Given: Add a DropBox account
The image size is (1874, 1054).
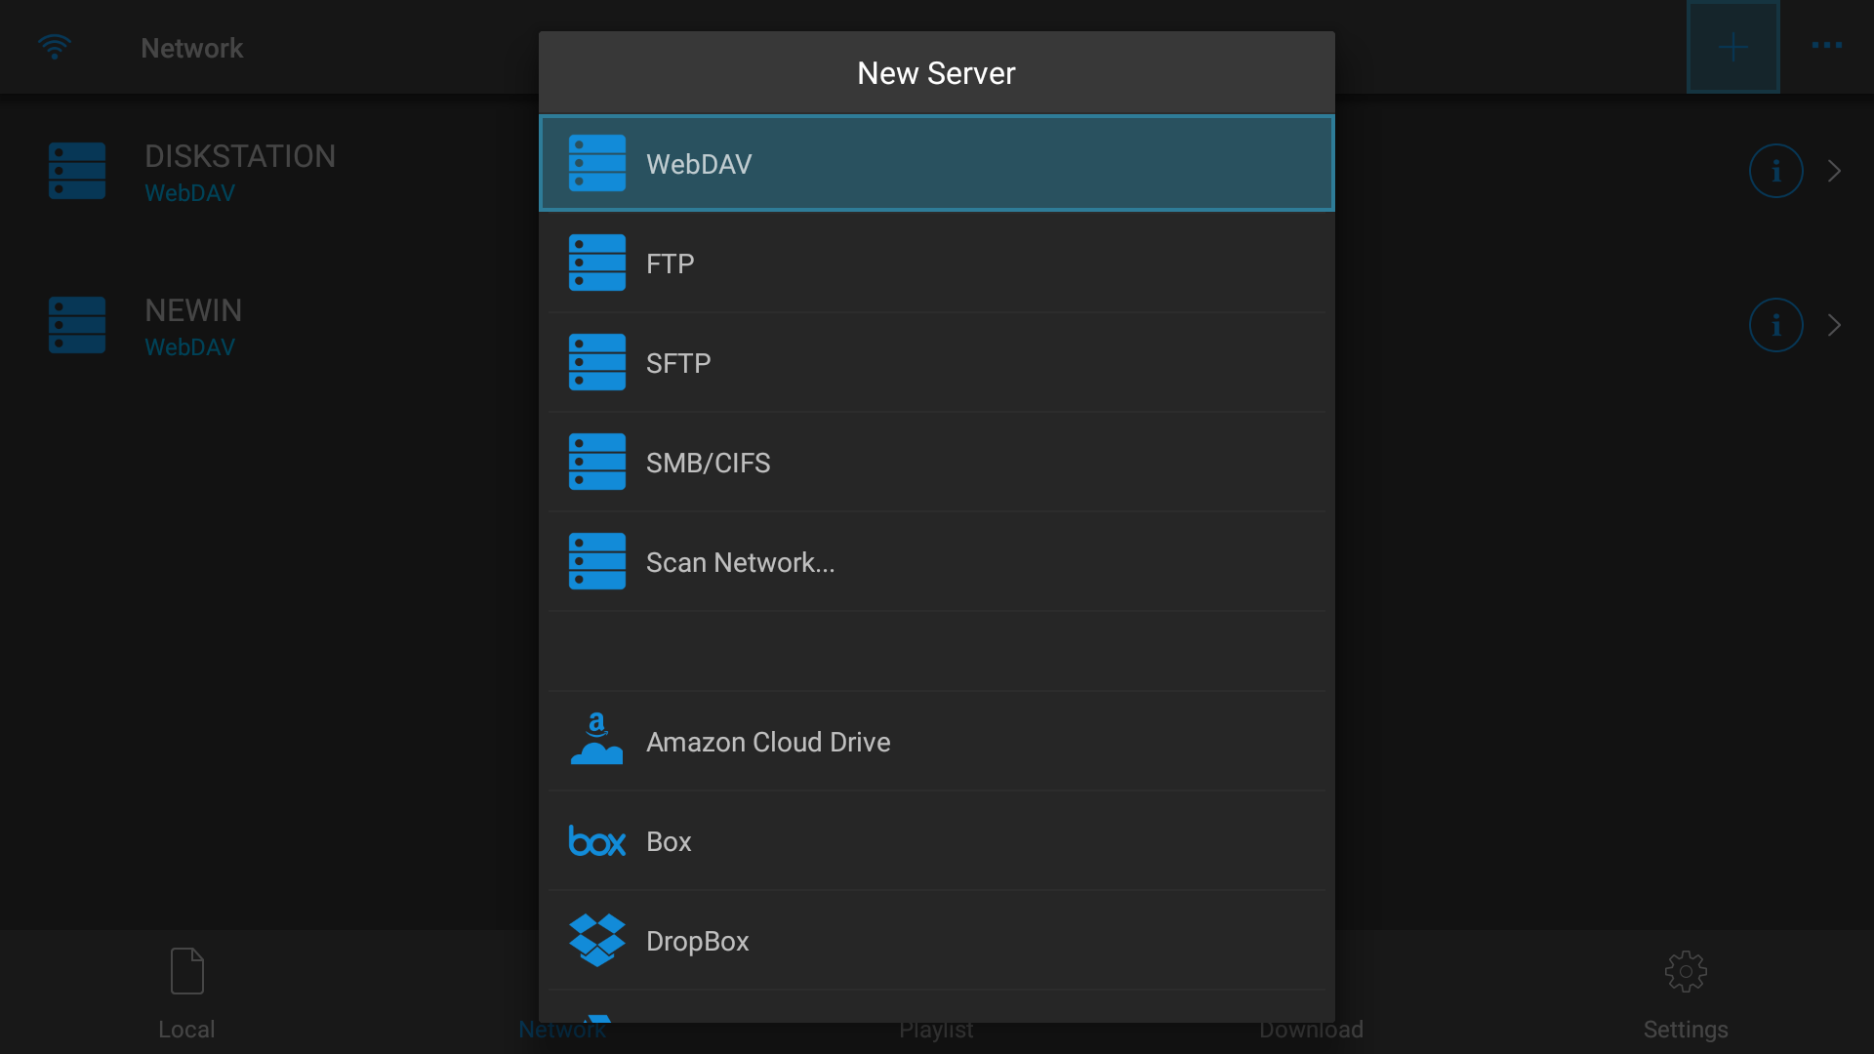Looking at the screenshot, I should pyautogui.click(x=935, y=940).
